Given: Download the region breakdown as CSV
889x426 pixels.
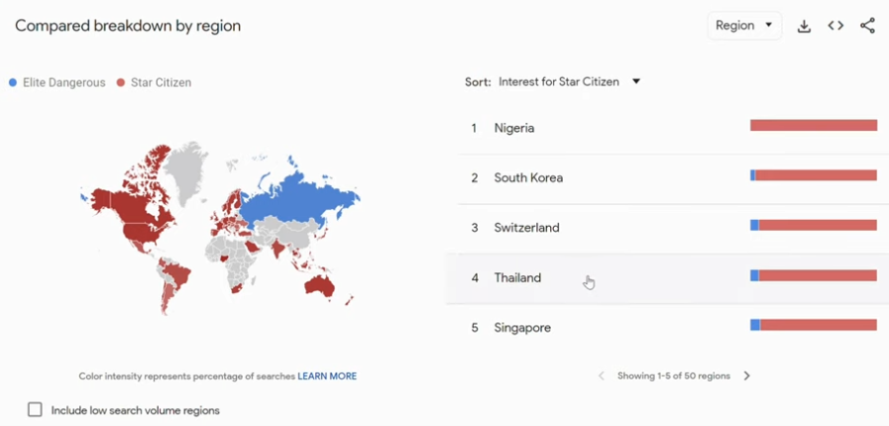Looking at the screenshot, I should pyautogui.click(x=804, y=26).
